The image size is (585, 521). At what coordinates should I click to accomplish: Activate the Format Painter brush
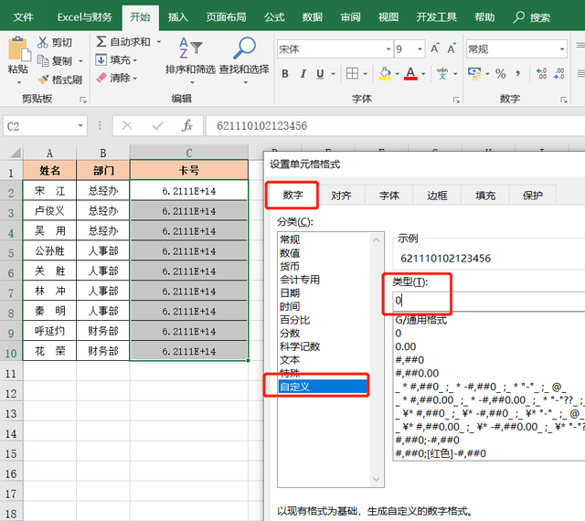(43, 80)
